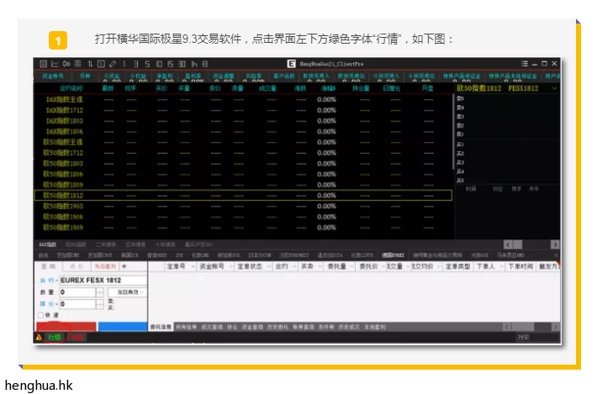Click the 数量 quantity input field
597x394 pixels.
point(76,292)
